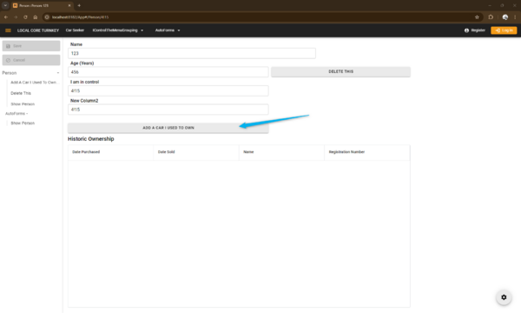Select Show Person under AutoForms

pyautogui.click(x=23, y=123)
